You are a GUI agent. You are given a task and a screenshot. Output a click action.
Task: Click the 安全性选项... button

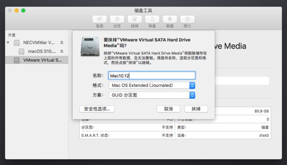click(97, 109)
